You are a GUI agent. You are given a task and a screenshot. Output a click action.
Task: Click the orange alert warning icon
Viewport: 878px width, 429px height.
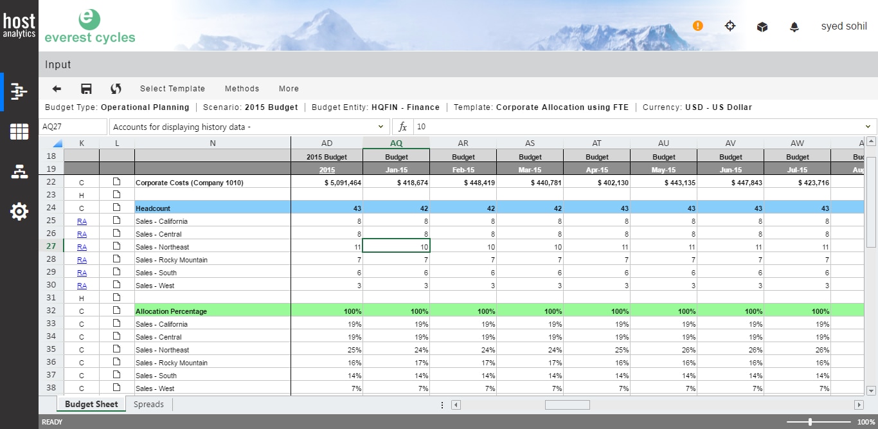coord(698,26)
